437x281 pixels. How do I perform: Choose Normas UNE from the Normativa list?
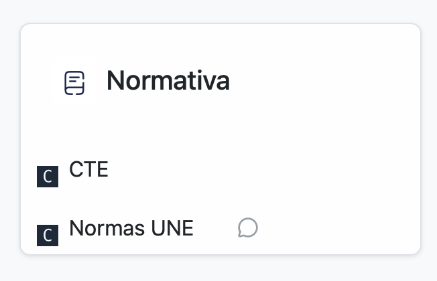pos(131,229)
